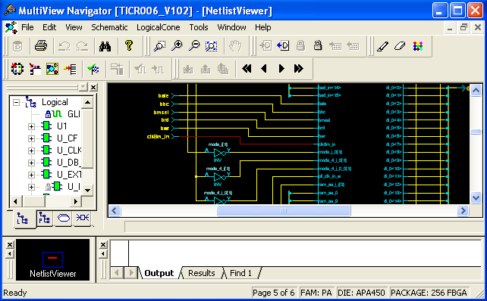Viewport: 487px width, 301px height.
Task: Open the Edit menu
Action: pyautogui.click(x=49, y=27)
